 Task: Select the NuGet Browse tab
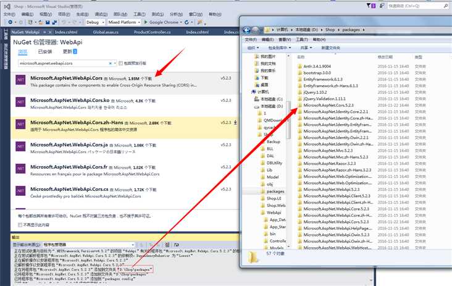23,52
